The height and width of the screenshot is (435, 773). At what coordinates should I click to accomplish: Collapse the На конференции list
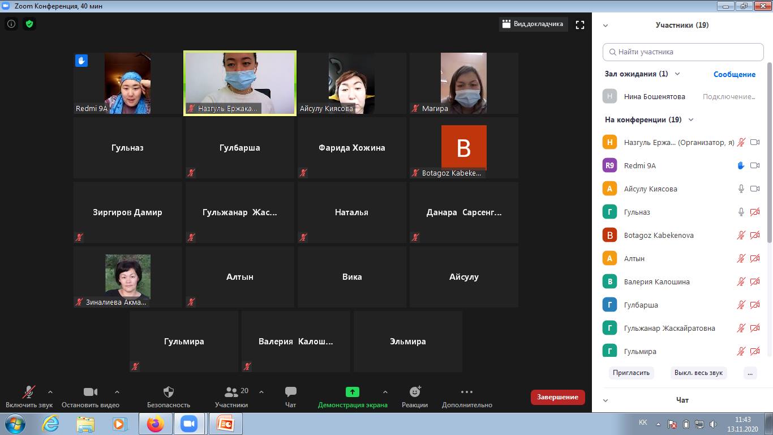[690, 120]
